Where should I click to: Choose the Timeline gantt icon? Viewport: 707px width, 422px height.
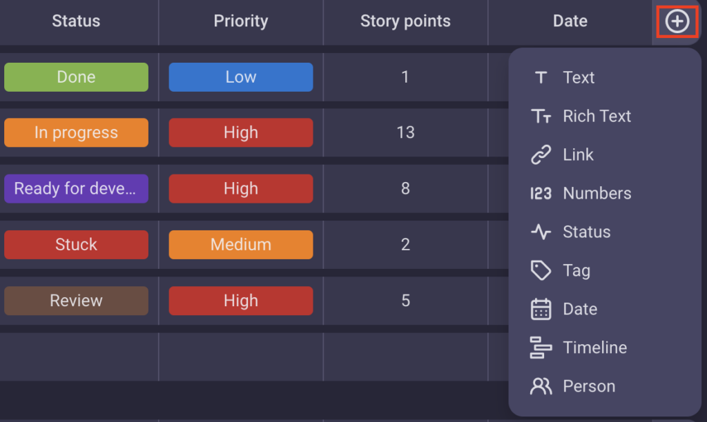tap(541, 348)
